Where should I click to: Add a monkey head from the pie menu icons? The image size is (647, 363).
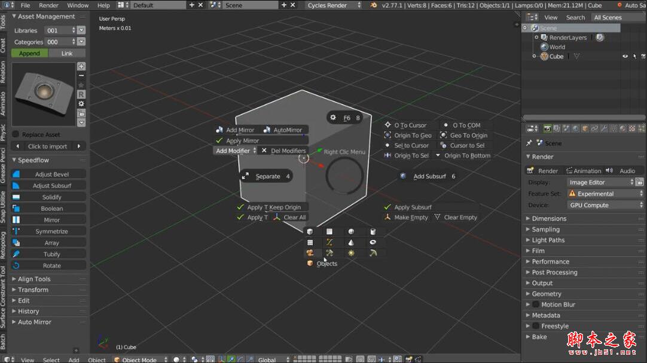coord(310,253)
